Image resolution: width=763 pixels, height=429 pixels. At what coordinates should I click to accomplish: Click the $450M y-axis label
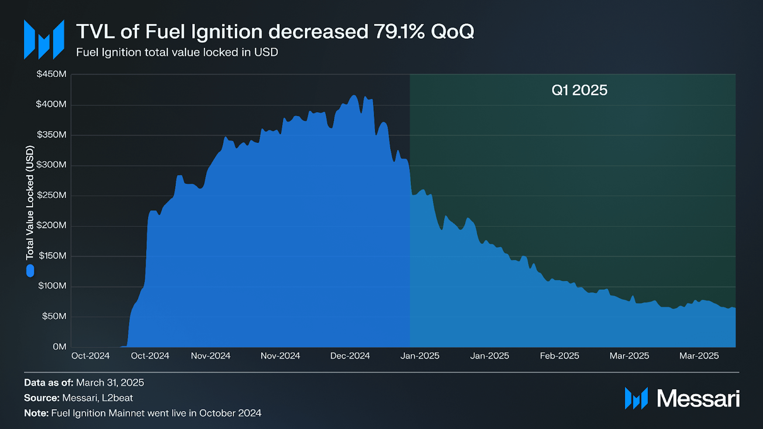(x=51, y=74)
